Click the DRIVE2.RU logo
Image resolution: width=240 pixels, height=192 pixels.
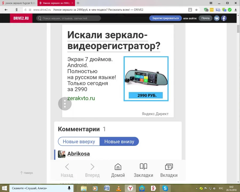(21, 18)
